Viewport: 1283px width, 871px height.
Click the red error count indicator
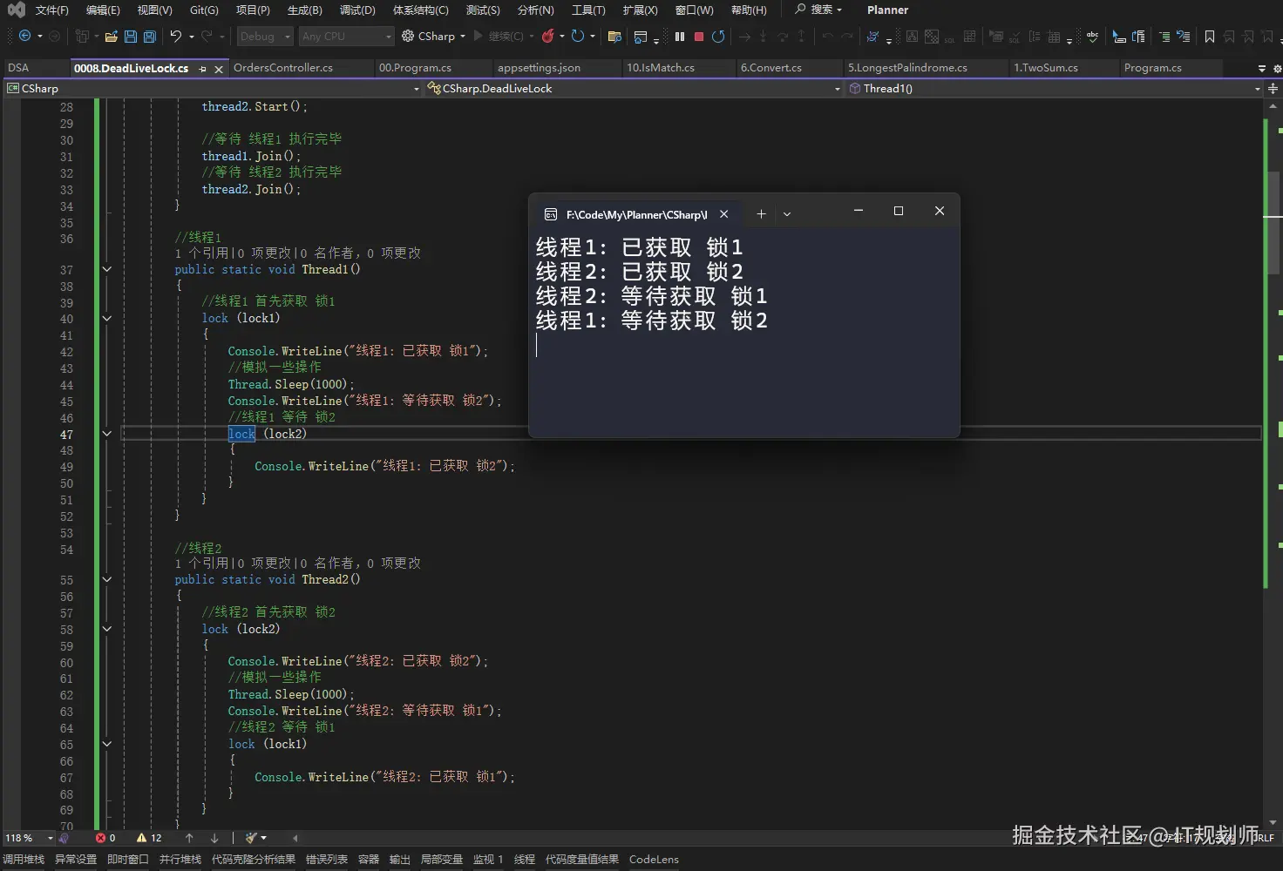pyautogui.click(x=105, y=838)
